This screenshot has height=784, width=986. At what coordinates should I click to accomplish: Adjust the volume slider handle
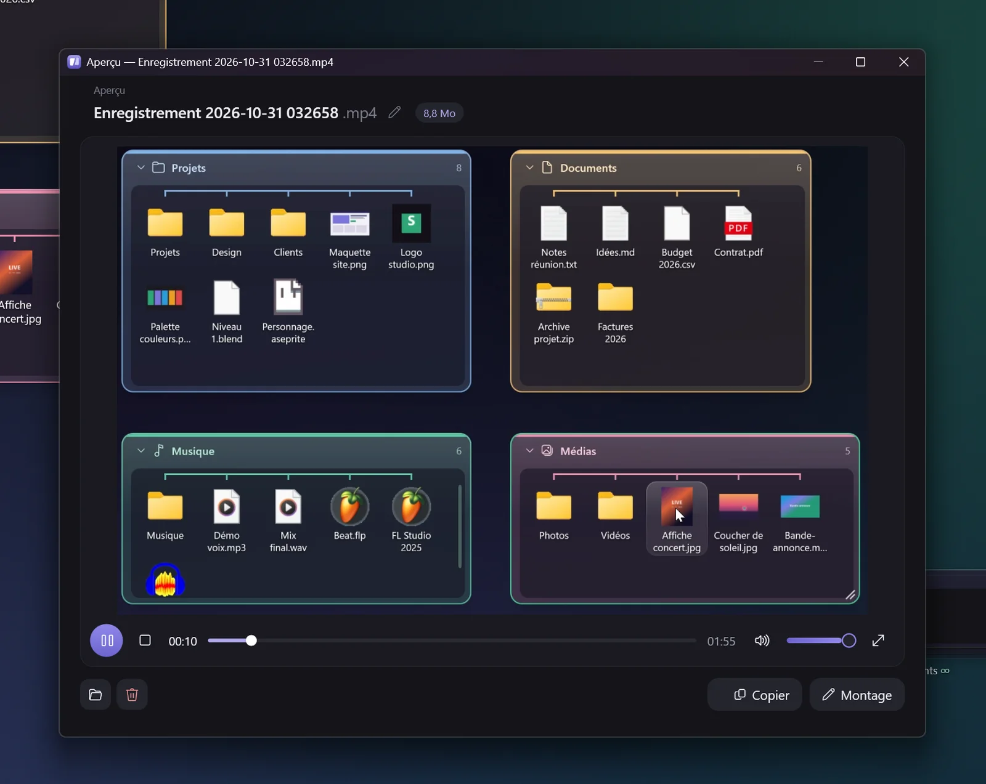pos(849,641)
